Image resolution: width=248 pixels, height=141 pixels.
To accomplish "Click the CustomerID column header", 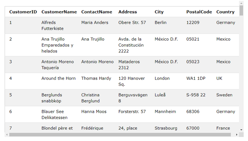I will (23, 12).
